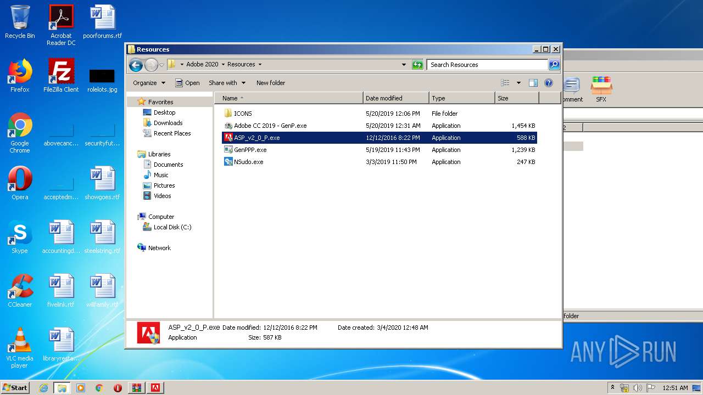Viewport: 703px width, 395px height.
Task: Launch Skype desktop shortcut
Action: [x=20, y=237]
